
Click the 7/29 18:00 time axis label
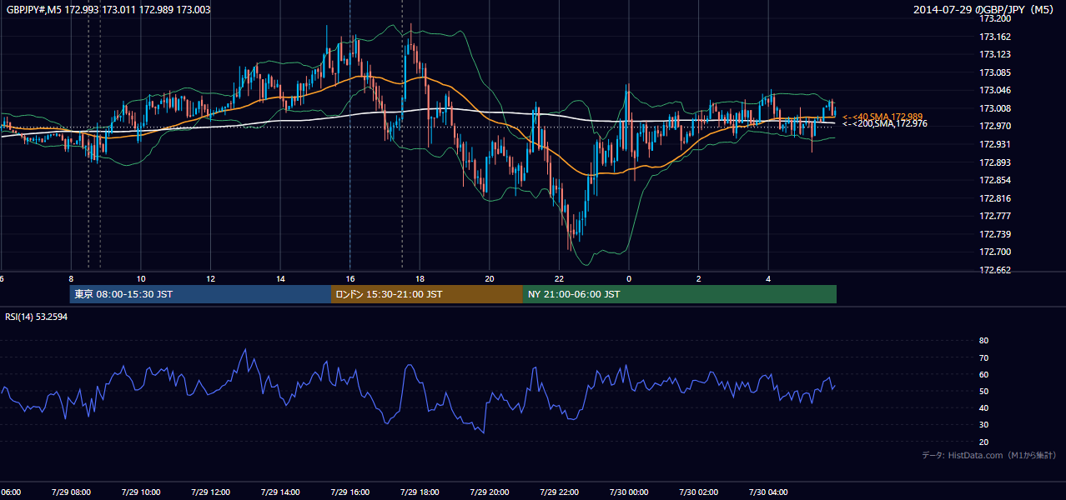pos(420,492)
